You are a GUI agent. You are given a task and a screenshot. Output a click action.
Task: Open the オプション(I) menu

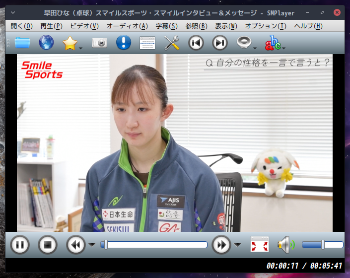(266, 26)
